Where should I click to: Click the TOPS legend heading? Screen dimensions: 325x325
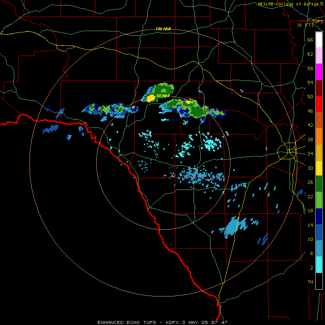click(x=317, y=22)
